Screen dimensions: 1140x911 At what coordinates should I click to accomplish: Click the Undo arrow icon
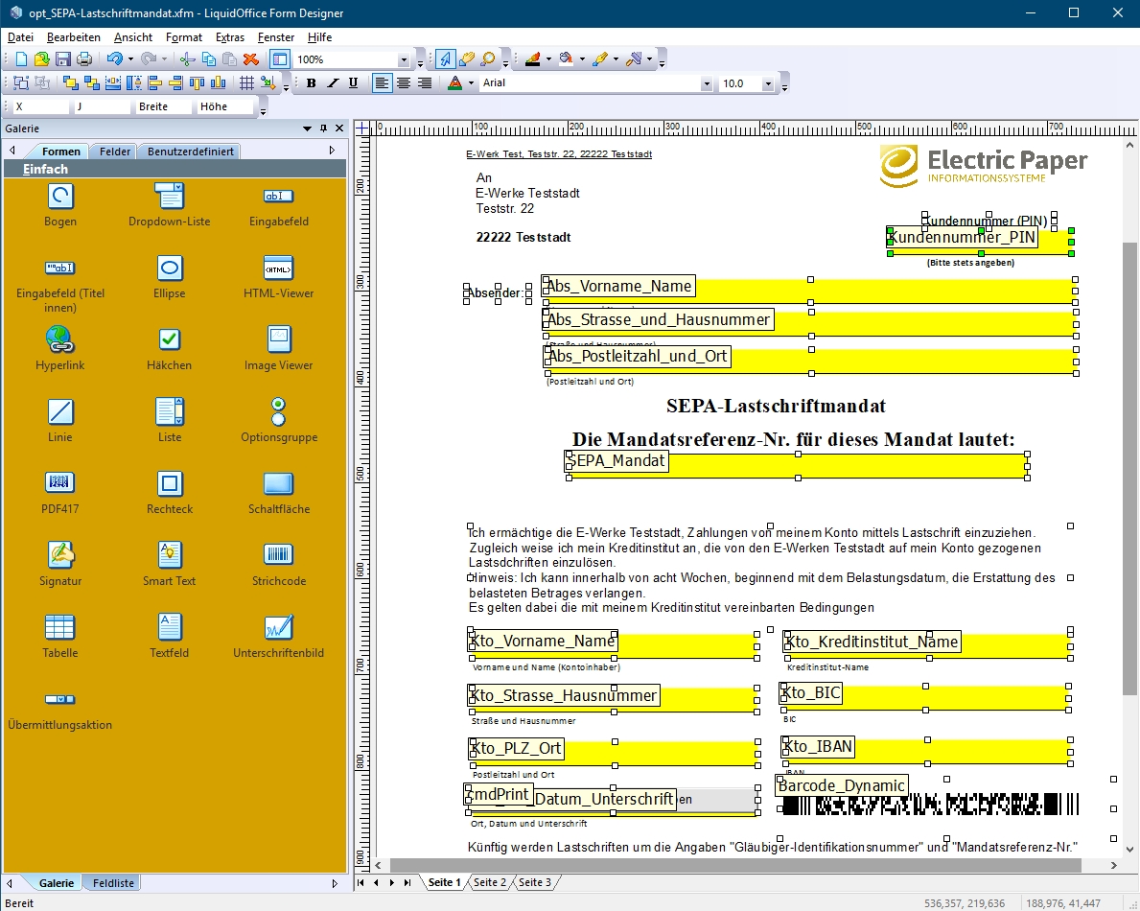point(114,59)
